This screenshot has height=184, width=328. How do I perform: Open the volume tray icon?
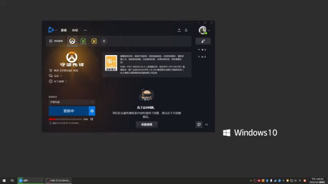296,180
